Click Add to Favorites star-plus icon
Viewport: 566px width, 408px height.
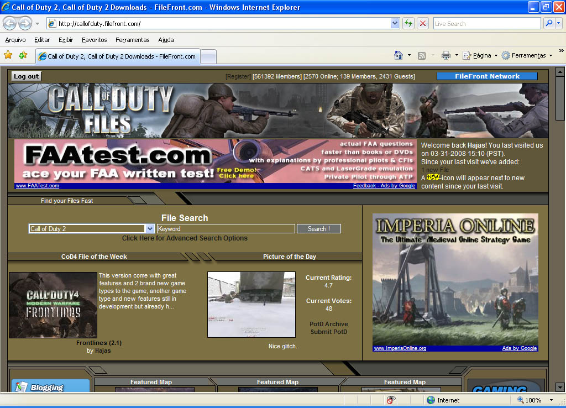pos(23,55)
